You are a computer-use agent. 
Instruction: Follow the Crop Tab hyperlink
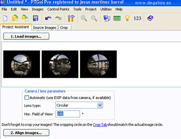[x=100, y=125]
